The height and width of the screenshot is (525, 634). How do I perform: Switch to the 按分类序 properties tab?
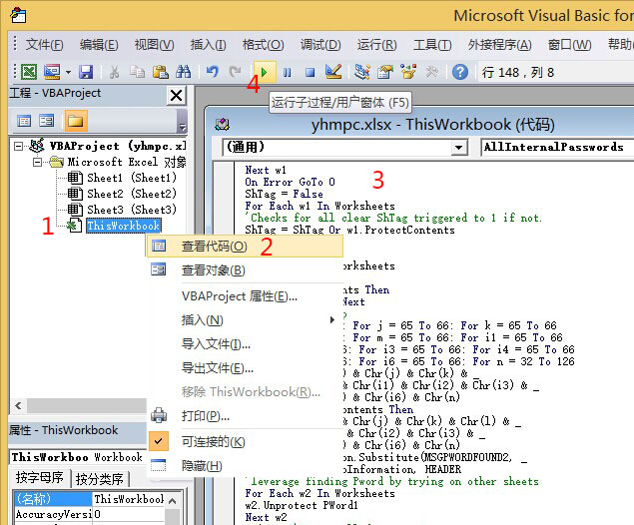coord(100,478)
